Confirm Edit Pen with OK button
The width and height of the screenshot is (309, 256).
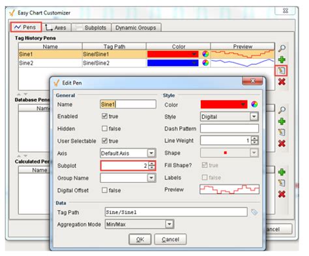[140, 240]
